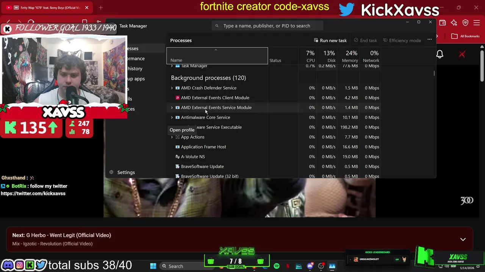
Task: Click the Task Manager taskbar icon
Action: [x=332, y=266]
